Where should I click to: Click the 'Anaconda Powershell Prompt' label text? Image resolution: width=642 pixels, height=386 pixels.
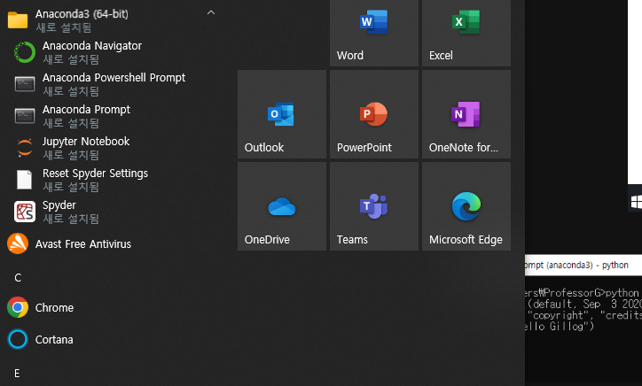114,78
